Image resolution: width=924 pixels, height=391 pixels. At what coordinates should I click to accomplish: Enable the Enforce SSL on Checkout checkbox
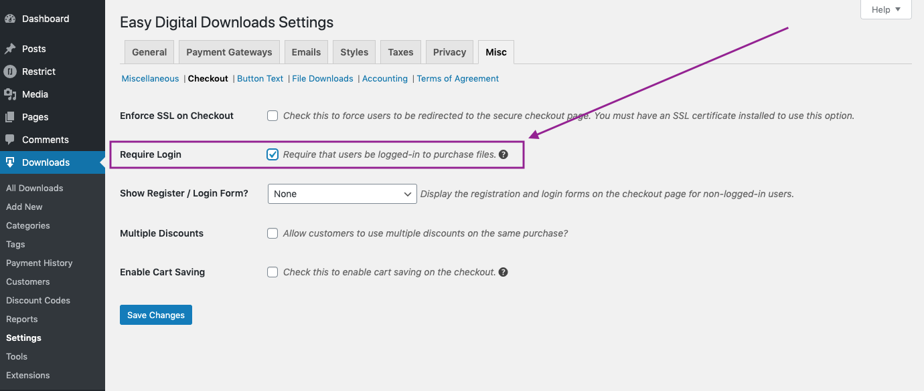click(x=273, y=116)
